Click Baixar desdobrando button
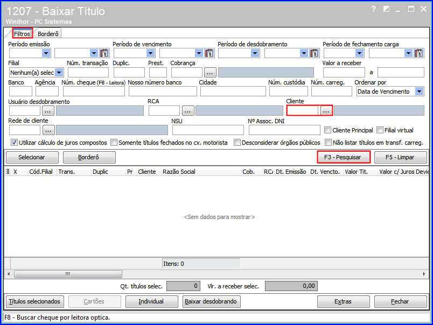The height and width of the screenshot is (325, 433). tap(211, 301)
